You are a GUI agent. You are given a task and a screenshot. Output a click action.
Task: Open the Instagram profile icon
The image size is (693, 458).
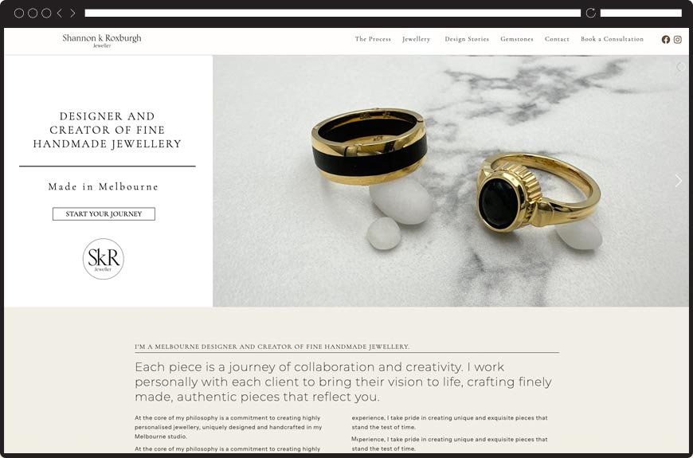(x=678, y=39)
